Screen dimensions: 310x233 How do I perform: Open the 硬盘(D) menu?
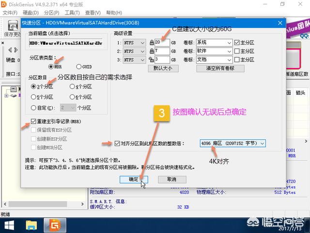point(31,13)
